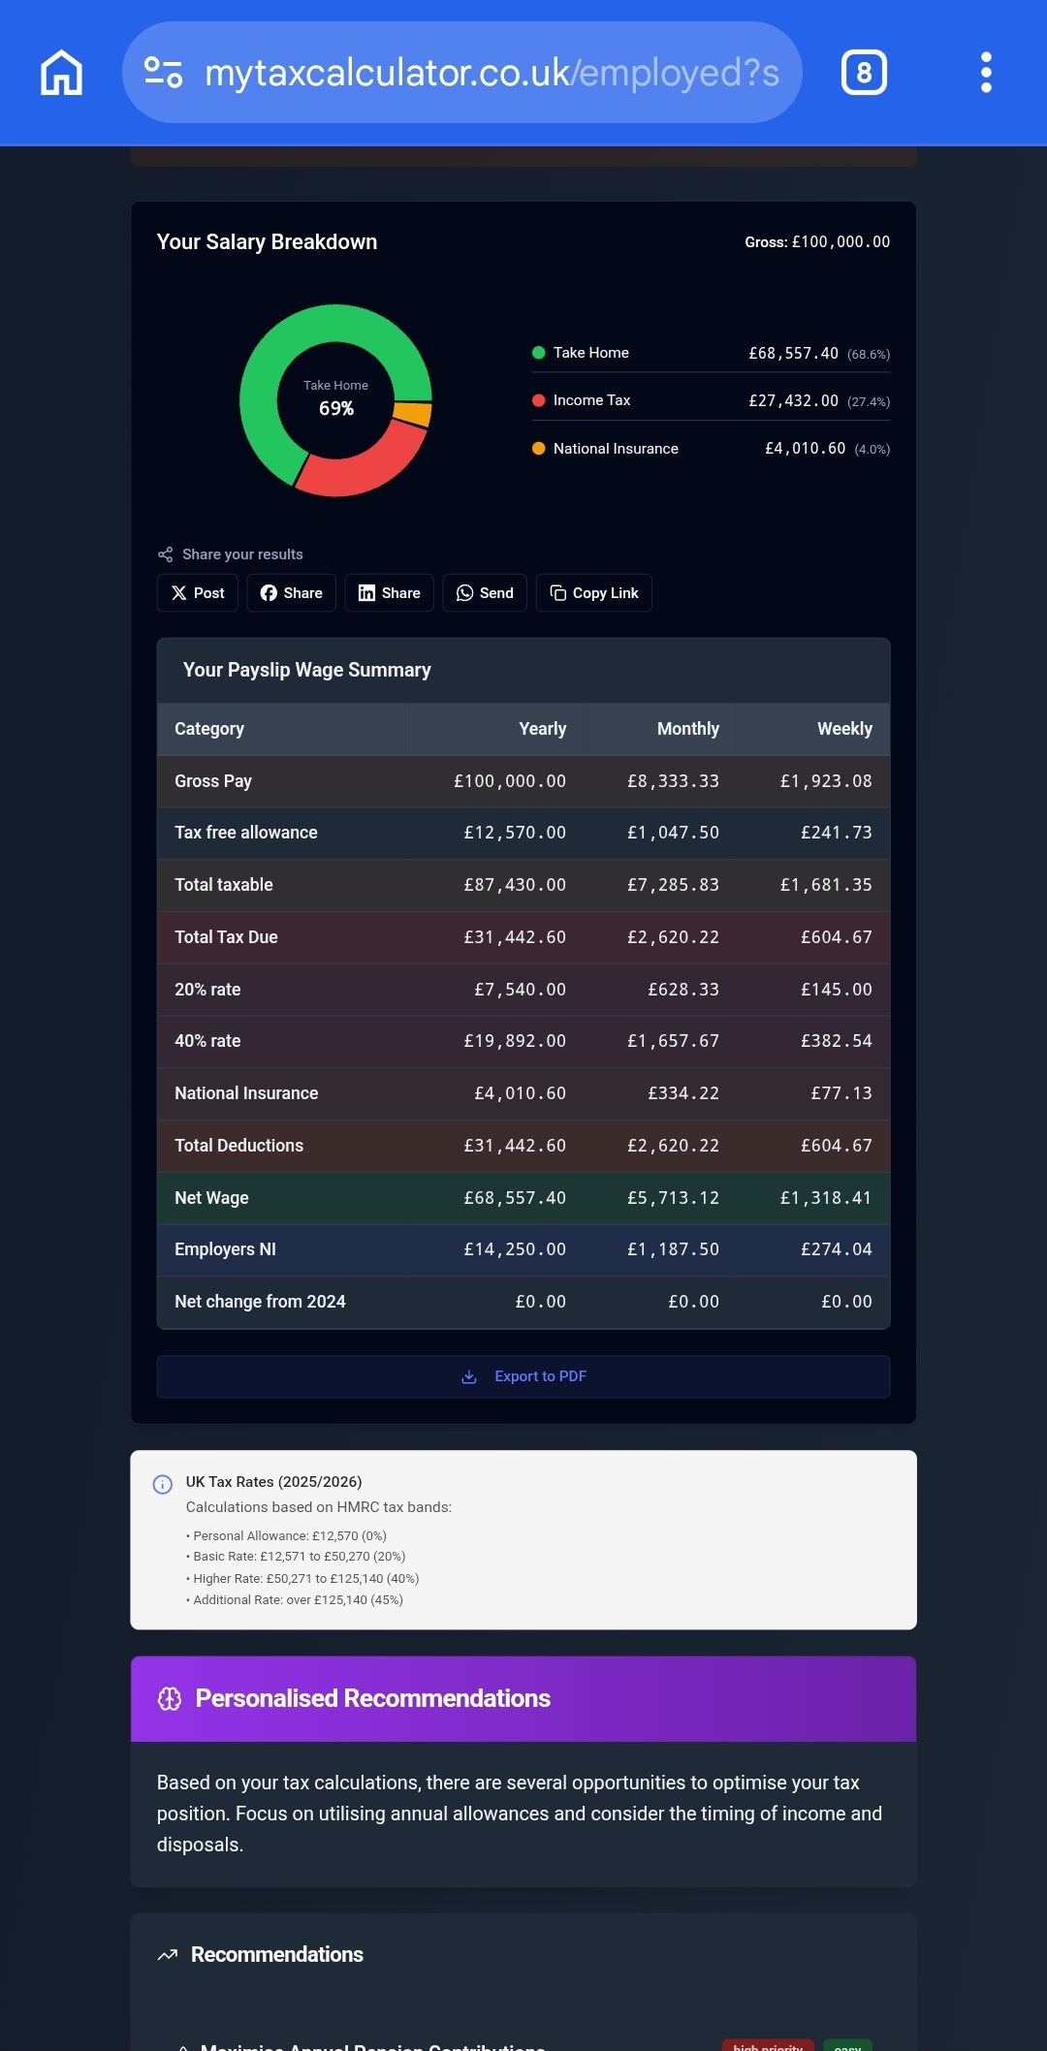Click the trend icon beside Recommendations heading
This screenshot has width=1047, height=2051.
pos(168,1955)
